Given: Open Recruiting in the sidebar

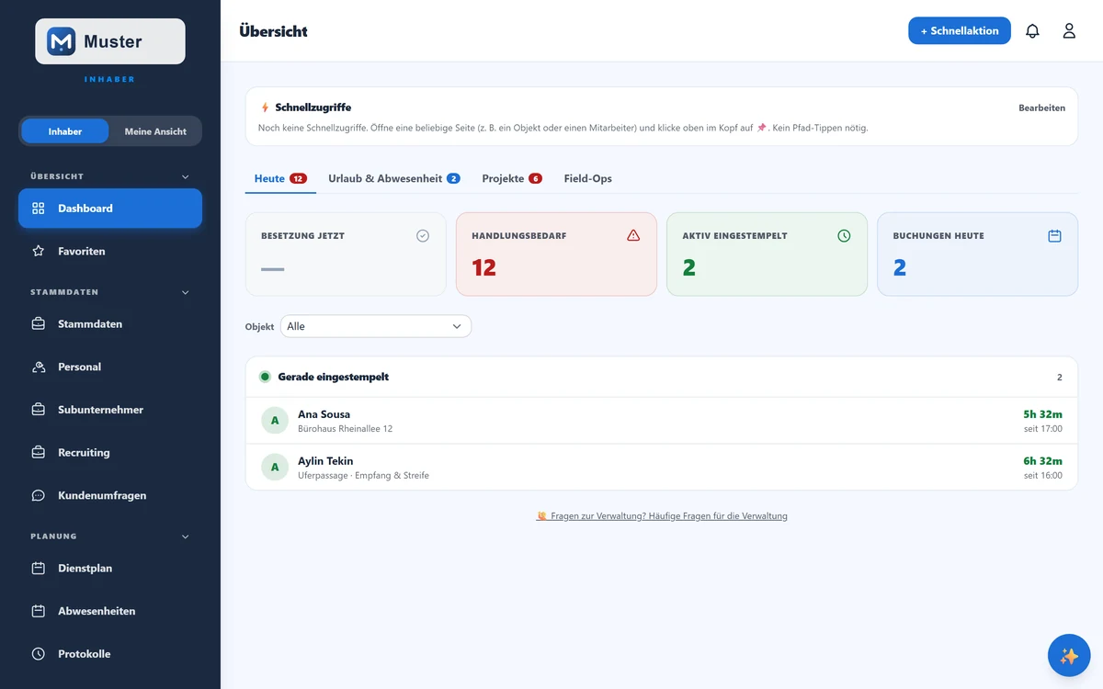Looking at the screenshot, I should coord(110,452).
